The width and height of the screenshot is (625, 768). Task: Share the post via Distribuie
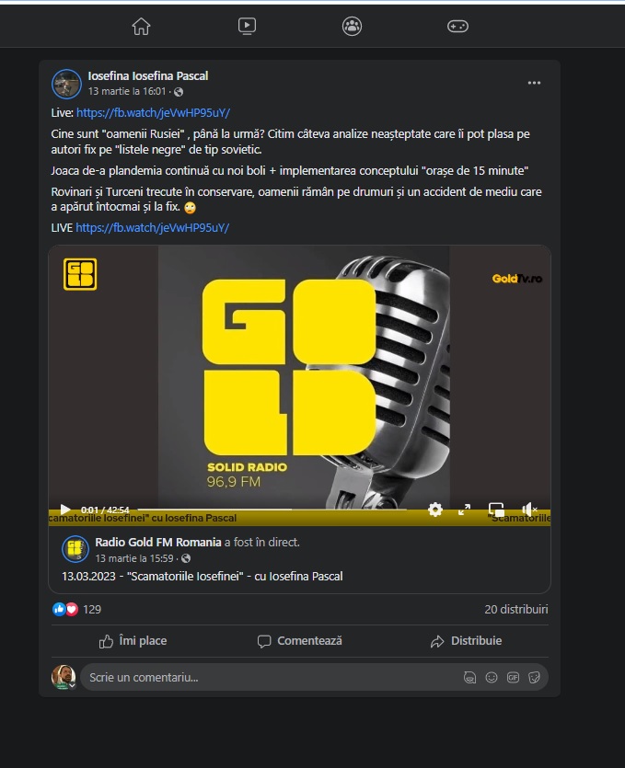[x=466, y=641]
